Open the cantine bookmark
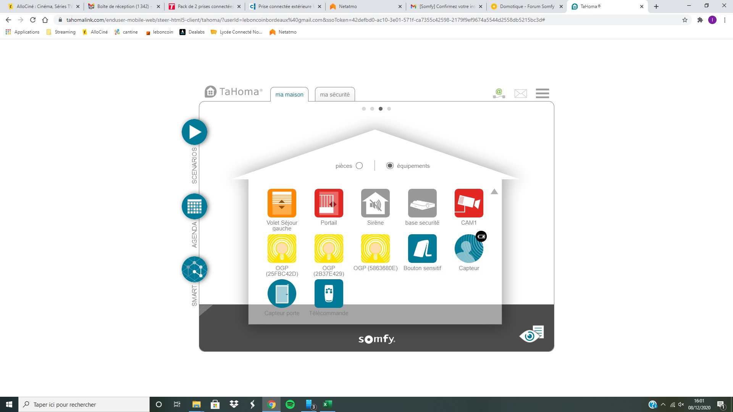 126,32
